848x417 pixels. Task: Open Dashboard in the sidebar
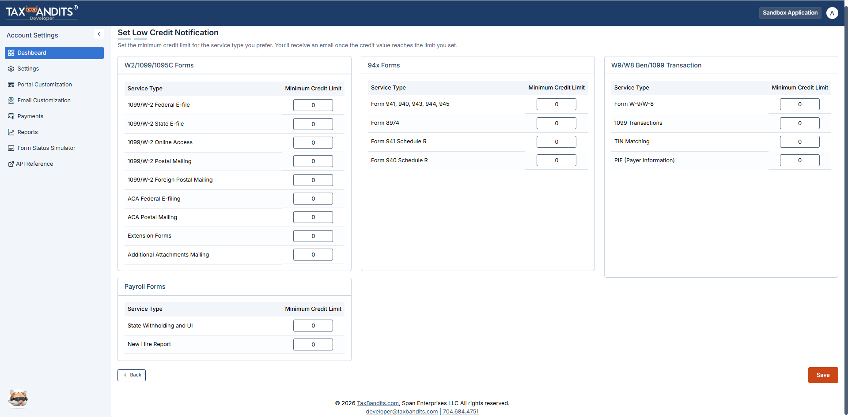[x=54, y=53]
